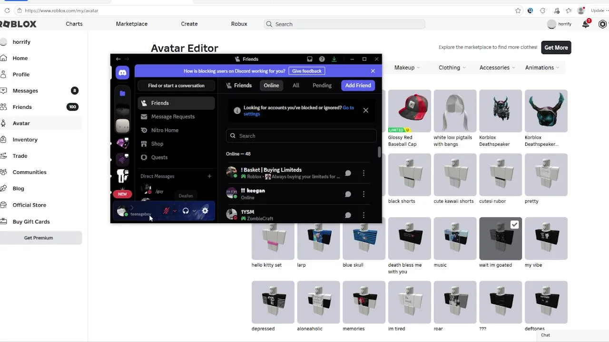609x342 pixels.
Task: Open Discord inbox icon in title bar
Action: tap(310, 59)
